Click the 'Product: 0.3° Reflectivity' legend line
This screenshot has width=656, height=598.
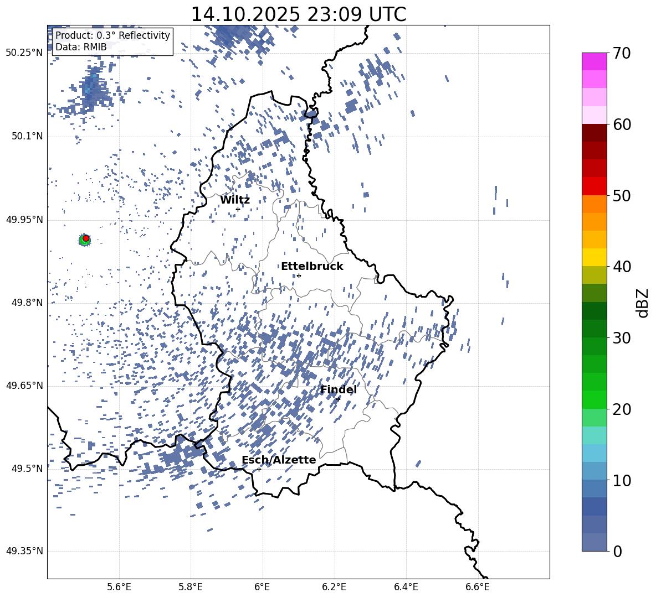[x=112, y=35]
